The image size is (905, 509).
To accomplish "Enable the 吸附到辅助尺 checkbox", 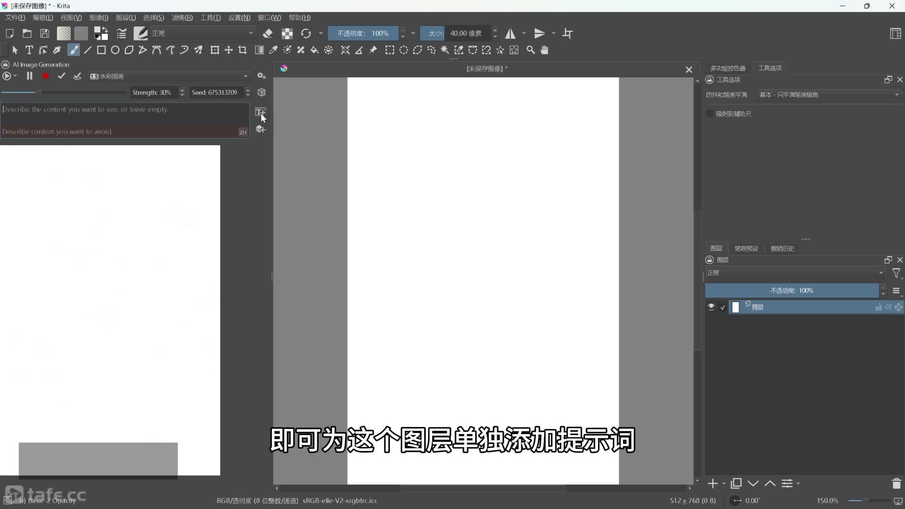I will point(709,114).
